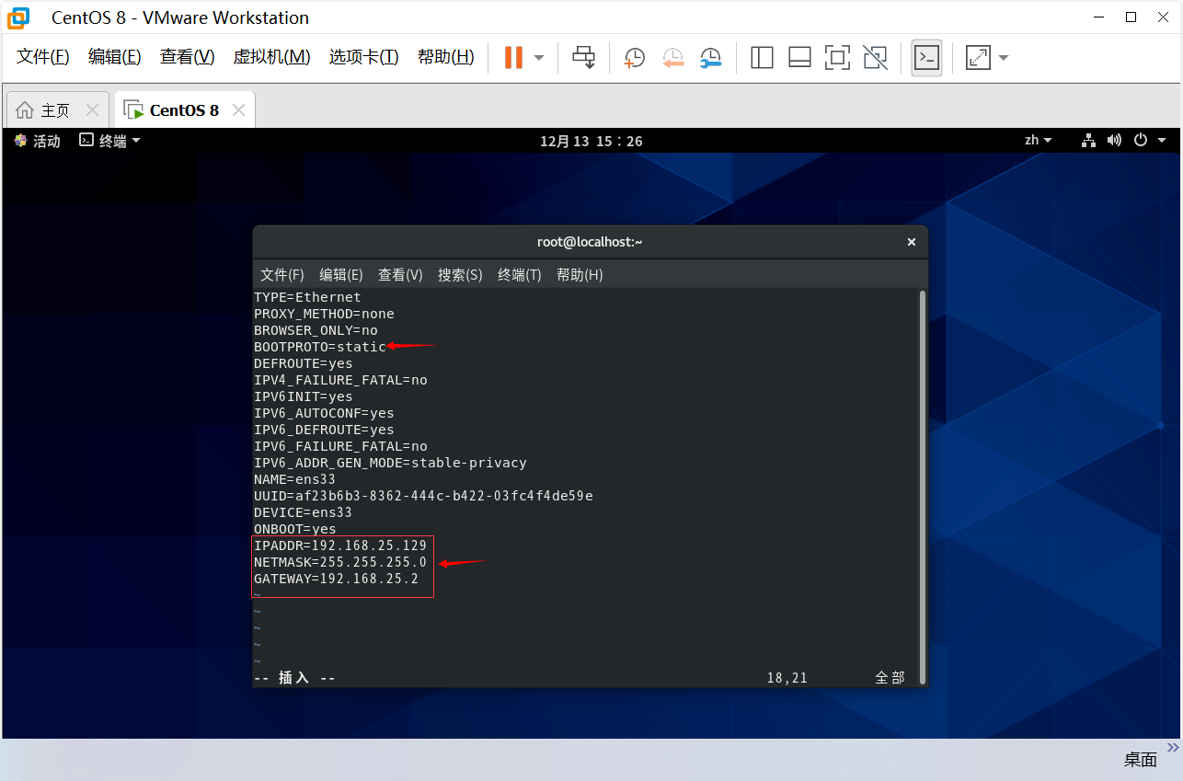Viewport: 1183px width, 781px height.
Task: Open the zh input language menu
Action: 1040,141
